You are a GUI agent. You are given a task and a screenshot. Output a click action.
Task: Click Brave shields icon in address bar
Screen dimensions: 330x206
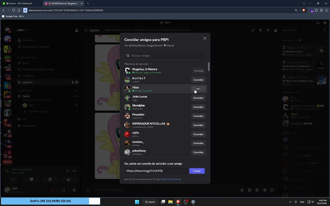(303, 10)
